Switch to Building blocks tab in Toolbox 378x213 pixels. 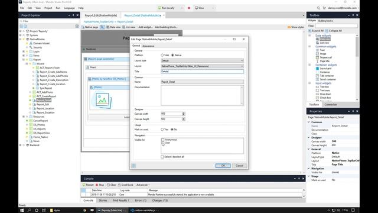[325, 21]
